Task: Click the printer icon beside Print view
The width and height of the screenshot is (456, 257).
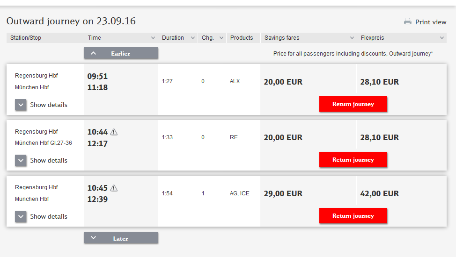Action: [x=408, y=21]
